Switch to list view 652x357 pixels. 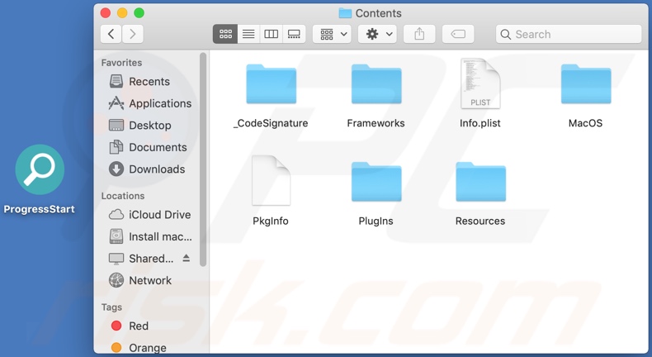click(248, 34)
